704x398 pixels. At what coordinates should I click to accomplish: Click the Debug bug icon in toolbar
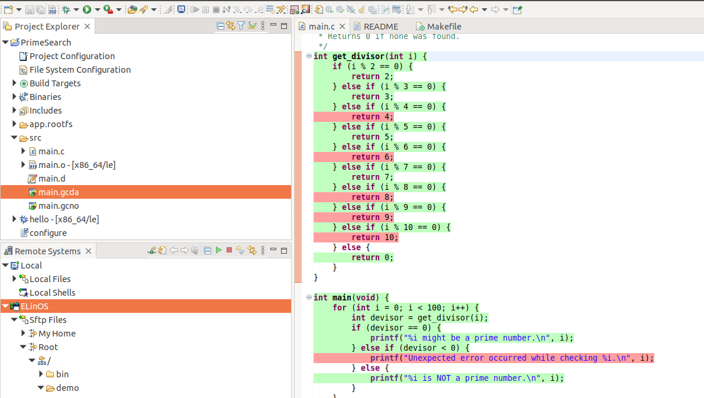point(66,9)
